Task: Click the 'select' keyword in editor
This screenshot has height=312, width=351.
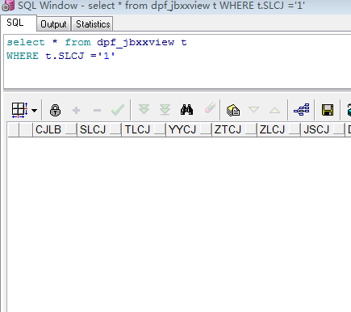Action: 26,42
